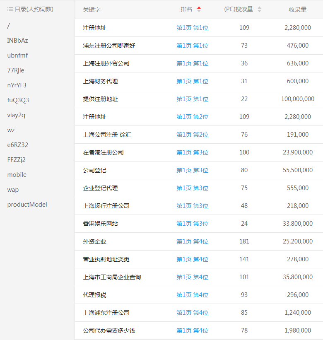Select the productModel directory item

[27, 205]
